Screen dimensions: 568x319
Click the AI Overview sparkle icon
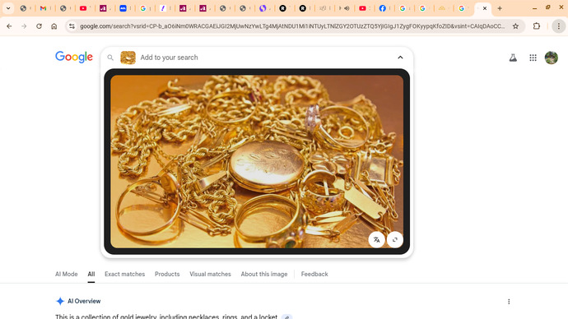[x=60, y=301]
